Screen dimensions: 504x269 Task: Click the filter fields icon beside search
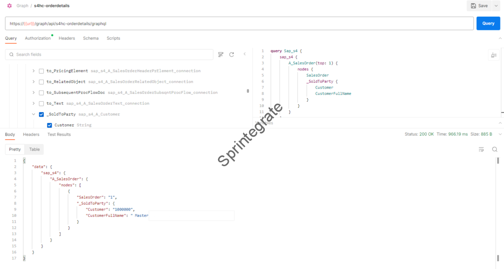[220, 55]
